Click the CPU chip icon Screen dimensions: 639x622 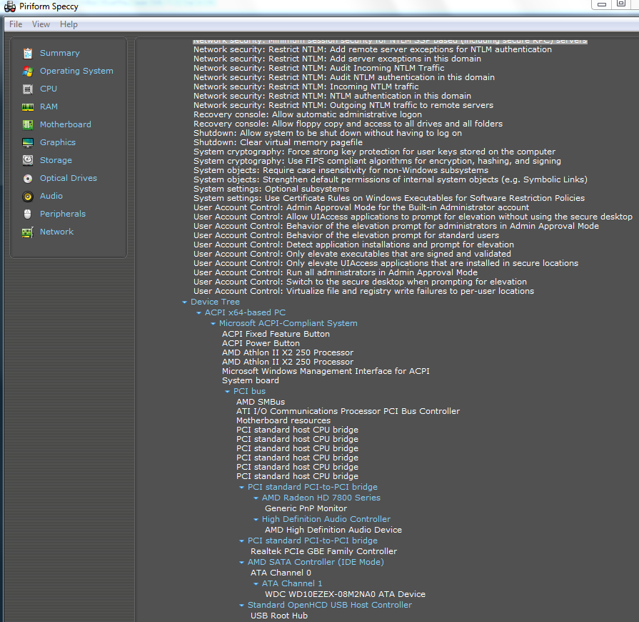pos(28,89)
